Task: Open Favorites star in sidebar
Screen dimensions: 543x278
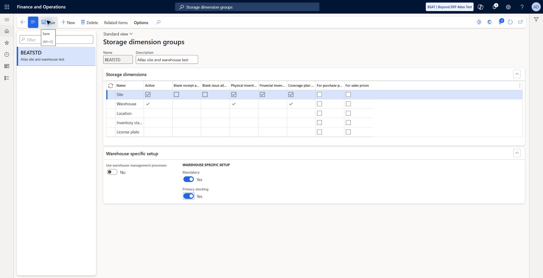Action: (7, 43)
